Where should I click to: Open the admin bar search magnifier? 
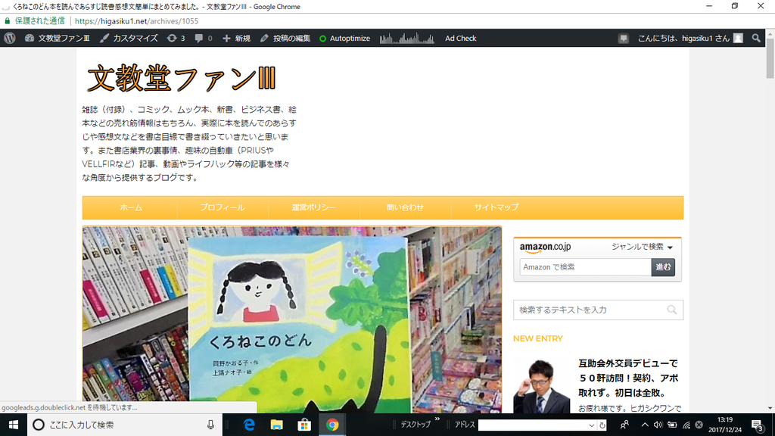pyautogui.click(x=756, y=38)
